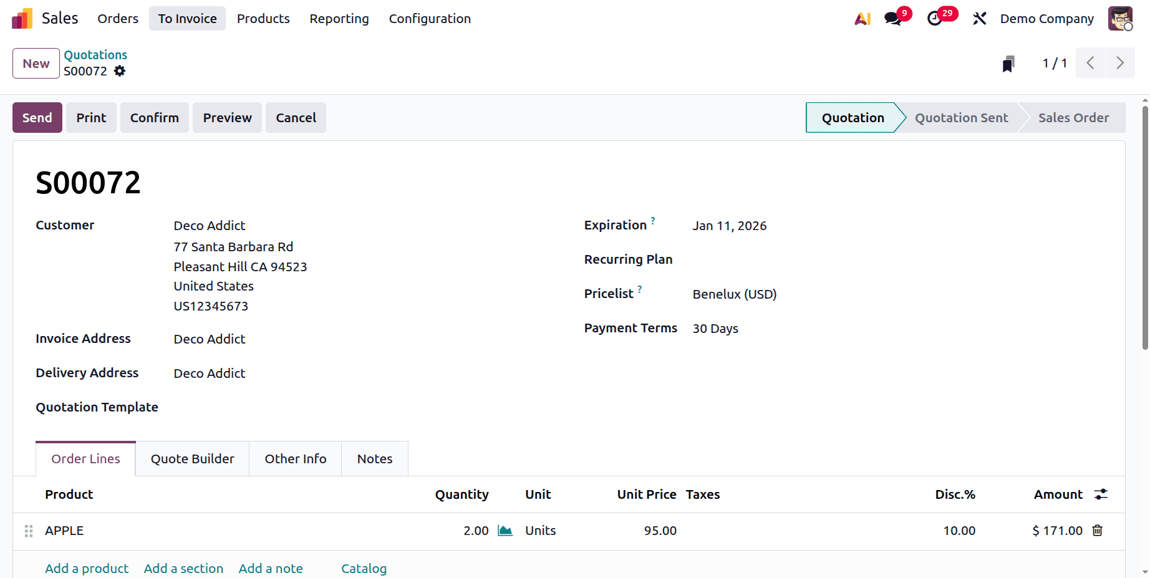Toggle the bookmark favorite icon

pos(1008,63)
